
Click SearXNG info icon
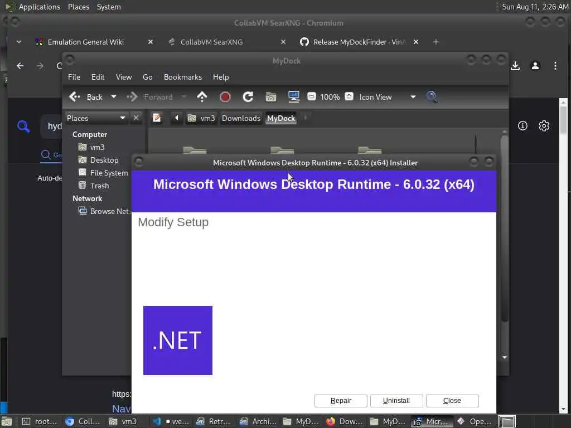(522, 126)
